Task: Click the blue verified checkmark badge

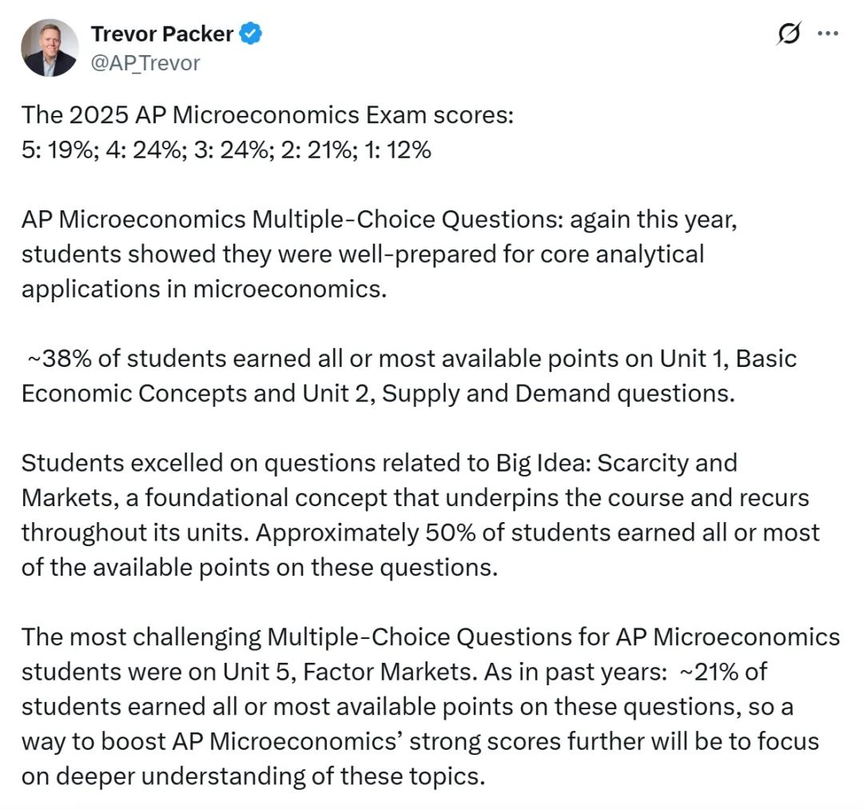Action: pos(251,34)
